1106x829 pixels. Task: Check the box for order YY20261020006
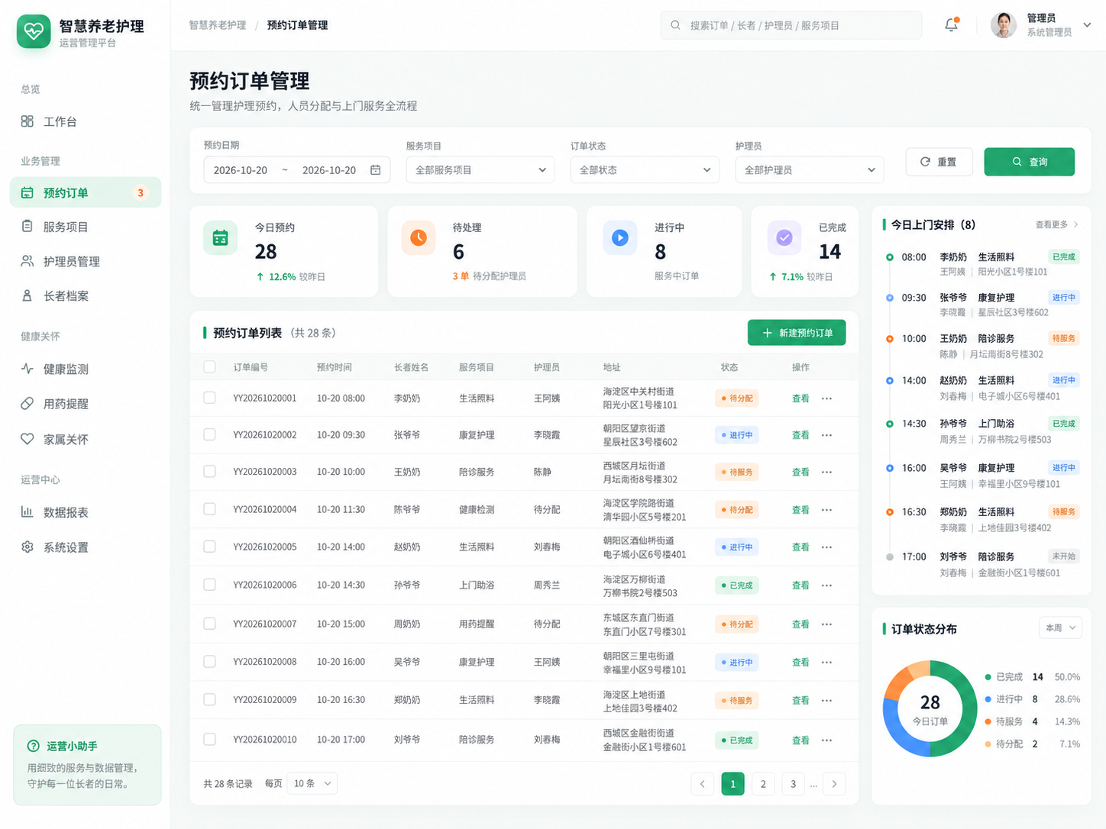[209, 585]
